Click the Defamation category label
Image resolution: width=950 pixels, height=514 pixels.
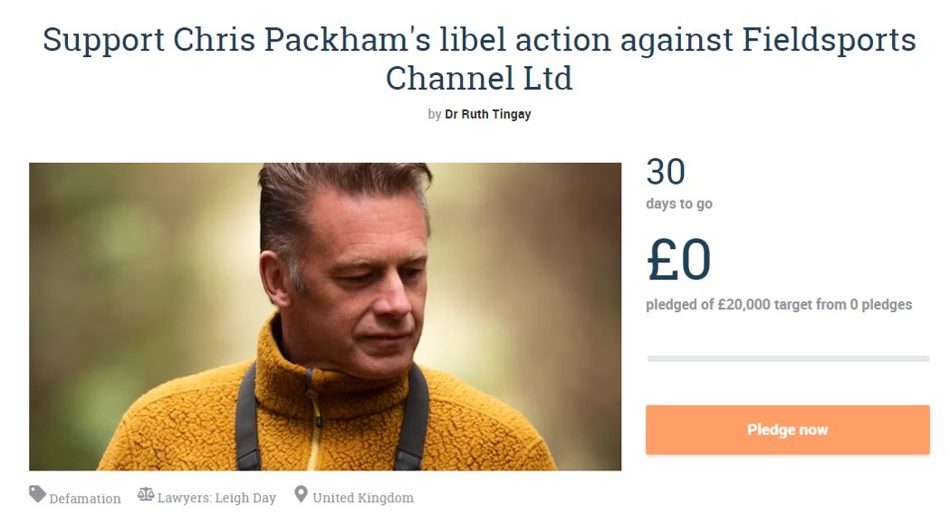(85, 499)
